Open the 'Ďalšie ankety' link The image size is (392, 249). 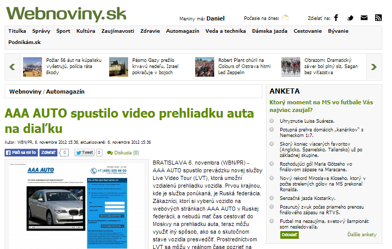tap(362, 235)
